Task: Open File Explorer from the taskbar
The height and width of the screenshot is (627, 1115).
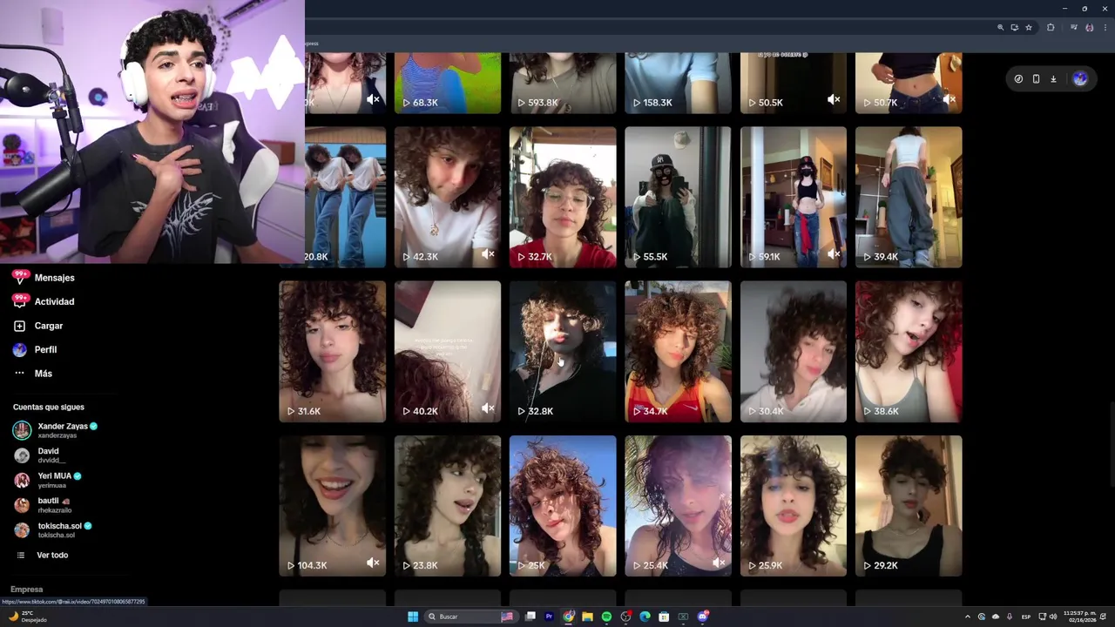Action: (x=587, y=617)
